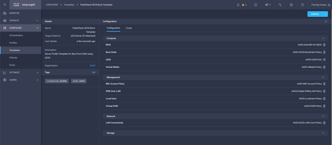Click the Actions button
This screenshot has height=145, width=332.
tap(315, 14)
